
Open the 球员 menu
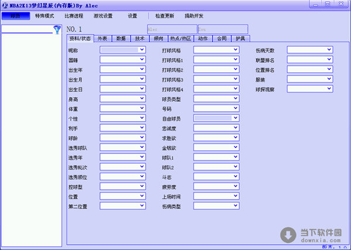pyautogui.click(x=16, y=16)
